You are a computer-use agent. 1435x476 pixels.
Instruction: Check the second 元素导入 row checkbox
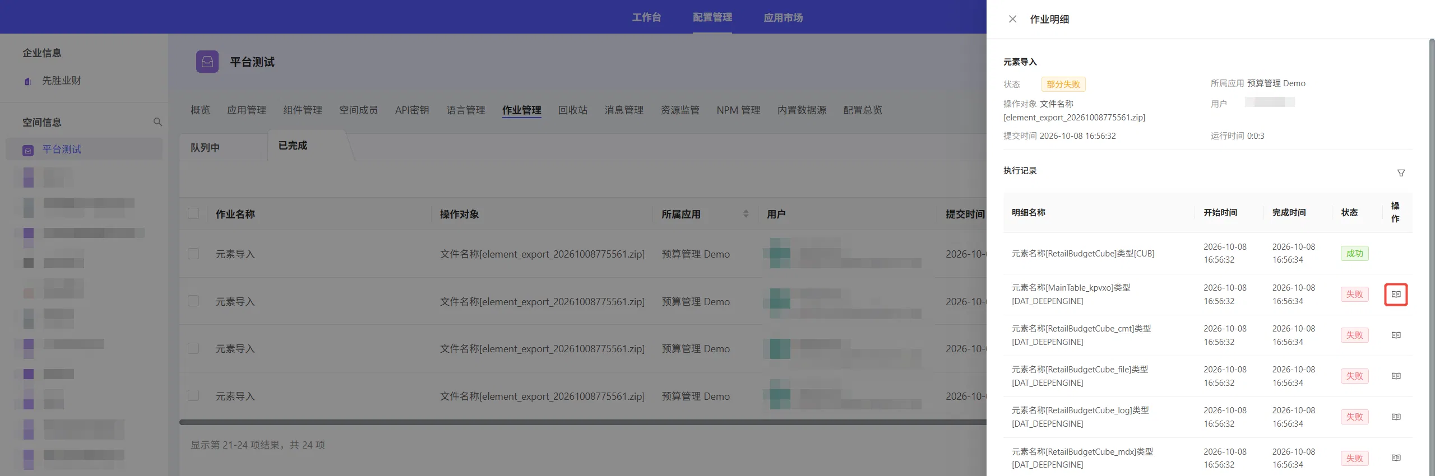pos(193,301)
